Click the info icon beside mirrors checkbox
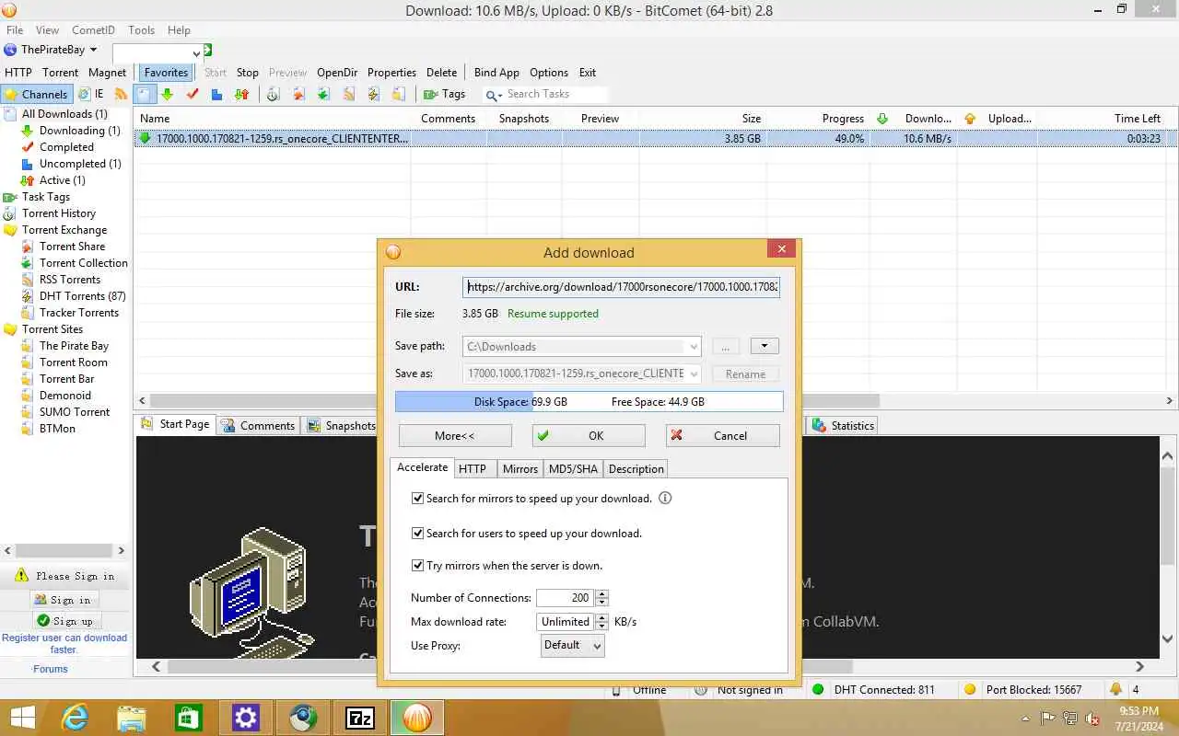Screen dimensions: 1179x736 tap(665, 498)
